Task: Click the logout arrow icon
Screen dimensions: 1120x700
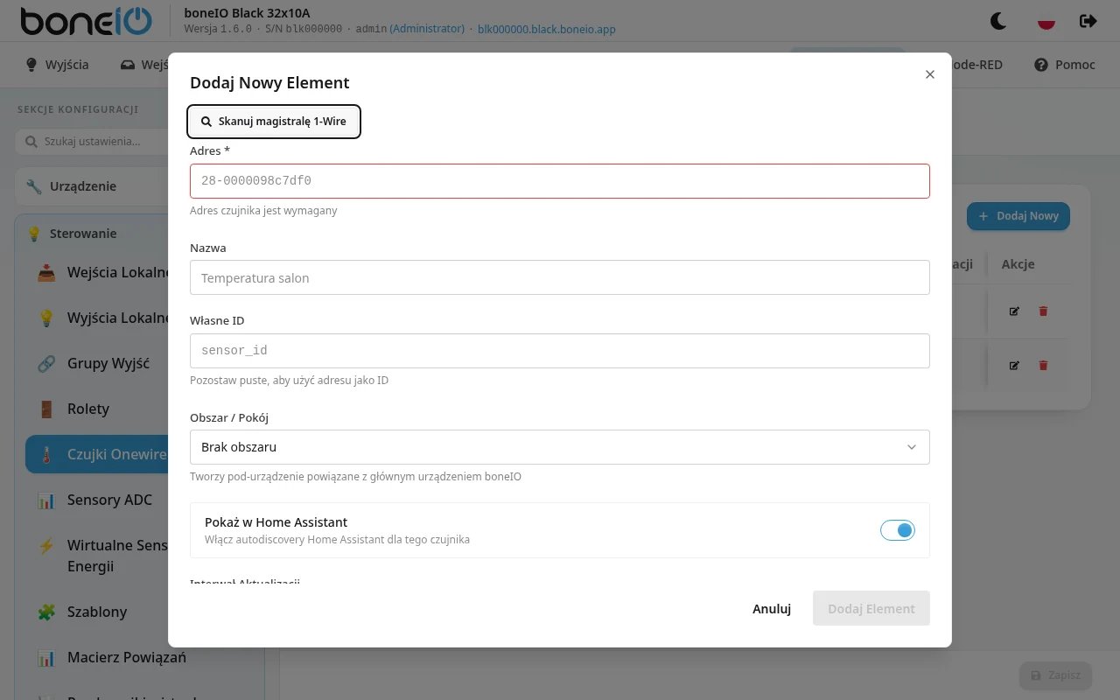Action: 1088,21
